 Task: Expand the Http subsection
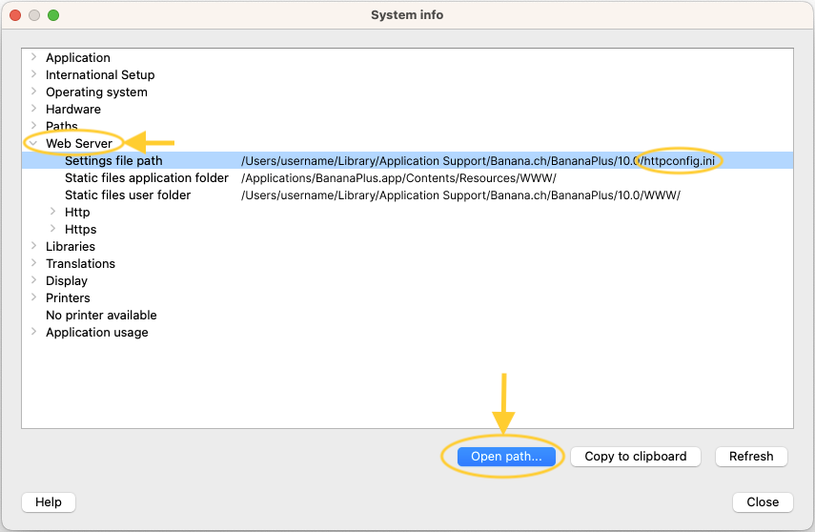click(x=53, y=213)
